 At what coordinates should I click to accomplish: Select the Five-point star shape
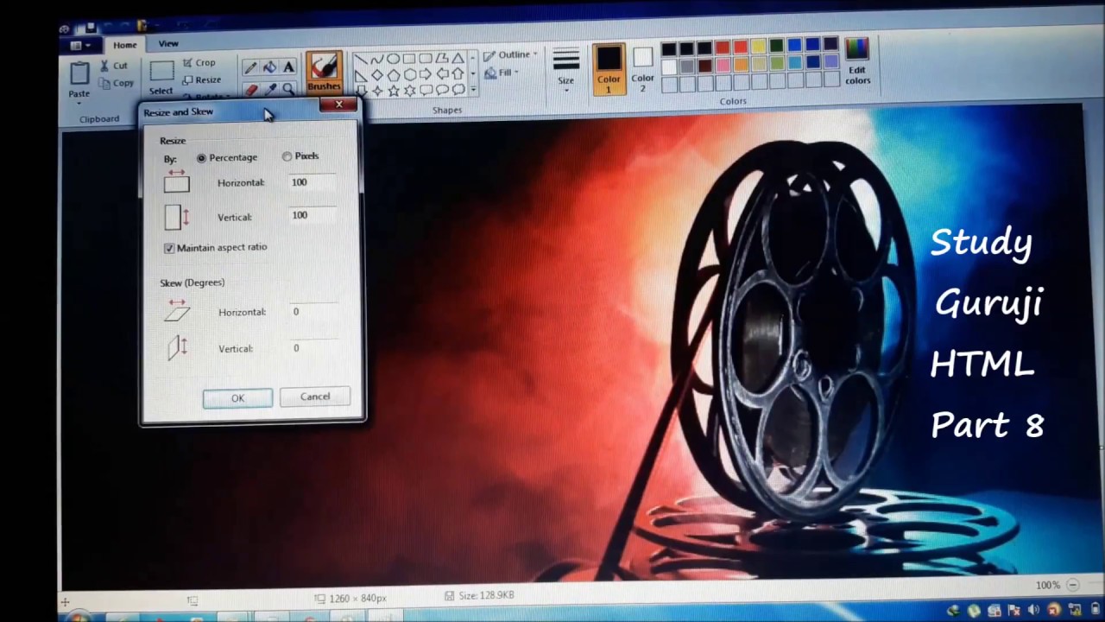click(393, 90)
